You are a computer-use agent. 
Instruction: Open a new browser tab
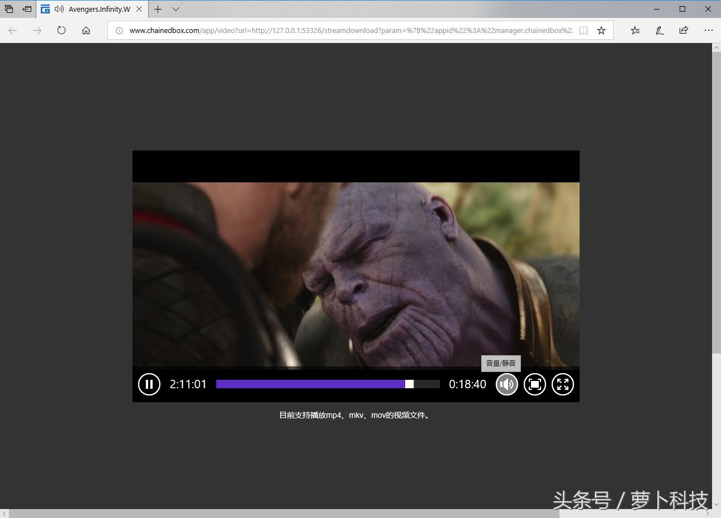(158, 9)
